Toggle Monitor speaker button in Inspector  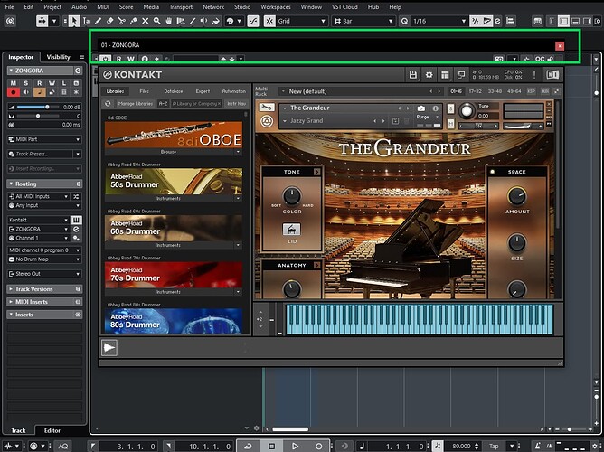[26, 92]
